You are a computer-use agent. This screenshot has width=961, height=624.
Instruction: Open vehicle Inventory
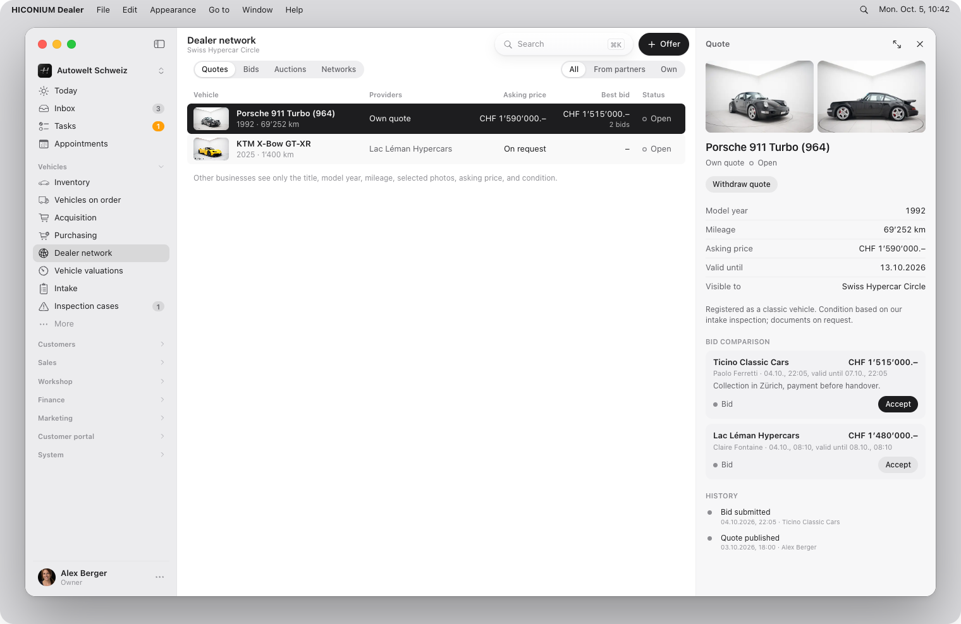pyautogui.click(x=101, y=183)
